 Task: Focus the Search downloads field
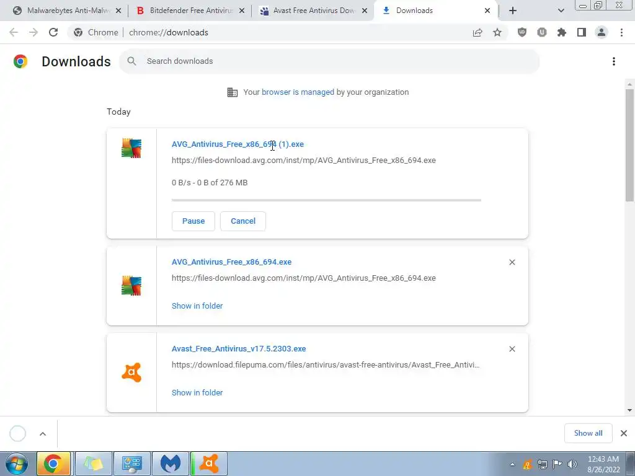pos(329,61)
